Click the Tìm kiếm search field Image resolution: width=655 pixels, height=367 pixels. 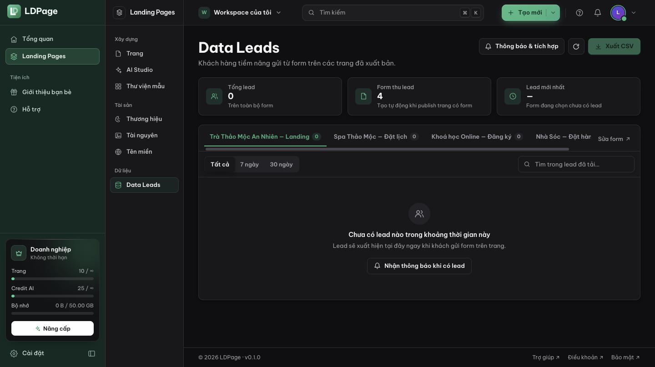(393, 13)
